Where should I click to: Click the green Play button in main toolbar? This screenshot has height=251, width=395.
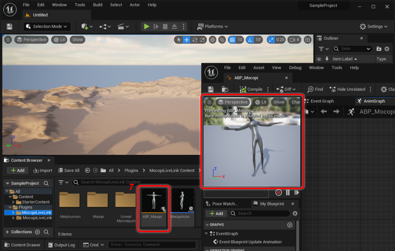(x=146, y=26)
